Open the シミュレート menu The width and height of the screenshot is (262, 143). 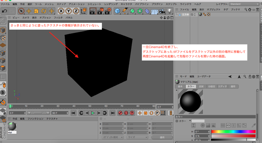pos(94,4)
